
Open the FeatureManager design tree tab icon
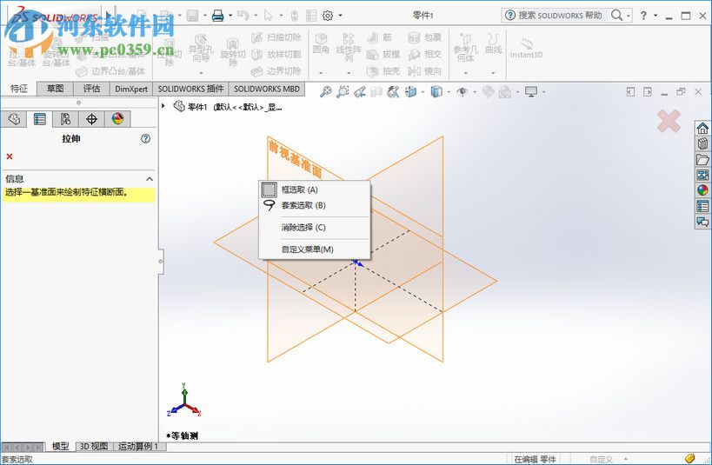pyautogui.click(x=14, y=119)
